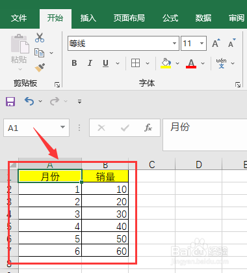Image resolution: width=247 pixels, height=273 pixels.
Task: Click the Insert Function fx button
Action: pos(148,128)
